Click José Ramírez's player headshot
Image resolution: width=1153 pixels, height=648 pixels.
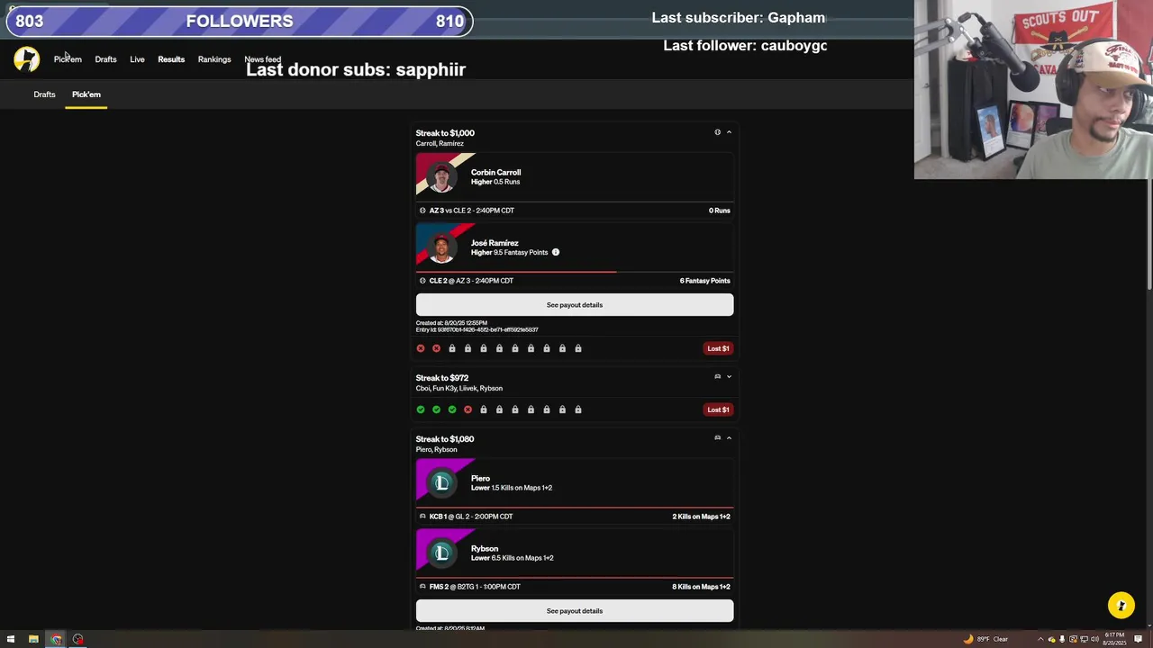pyautogui.click(x=441, y=248)
